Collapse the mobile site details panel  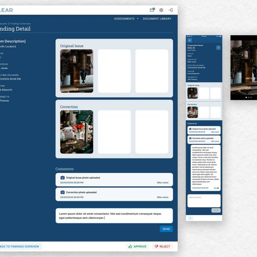(x=218, y=48)
